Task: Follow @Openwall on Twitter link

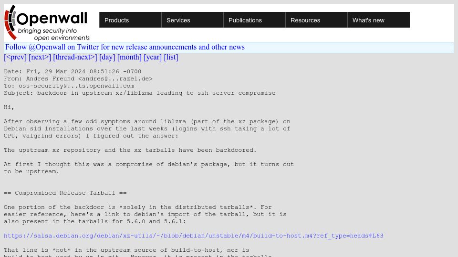Action: point(125,47)
